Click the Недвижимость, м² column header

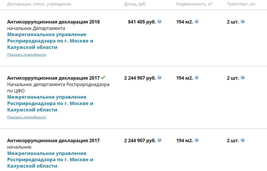click(x=194, y=4)
